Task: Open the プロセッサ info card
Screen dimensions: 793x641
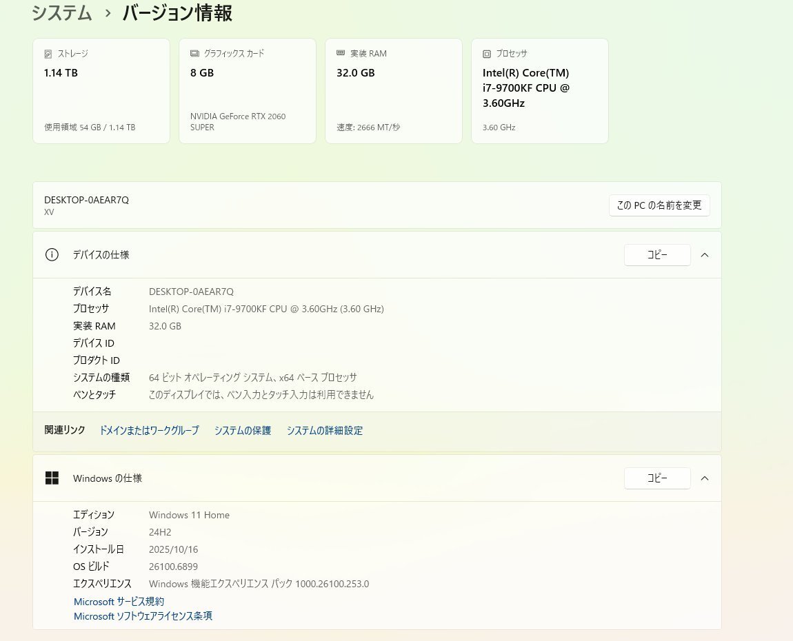Action: pyautogui.click(x=540, y=91)
